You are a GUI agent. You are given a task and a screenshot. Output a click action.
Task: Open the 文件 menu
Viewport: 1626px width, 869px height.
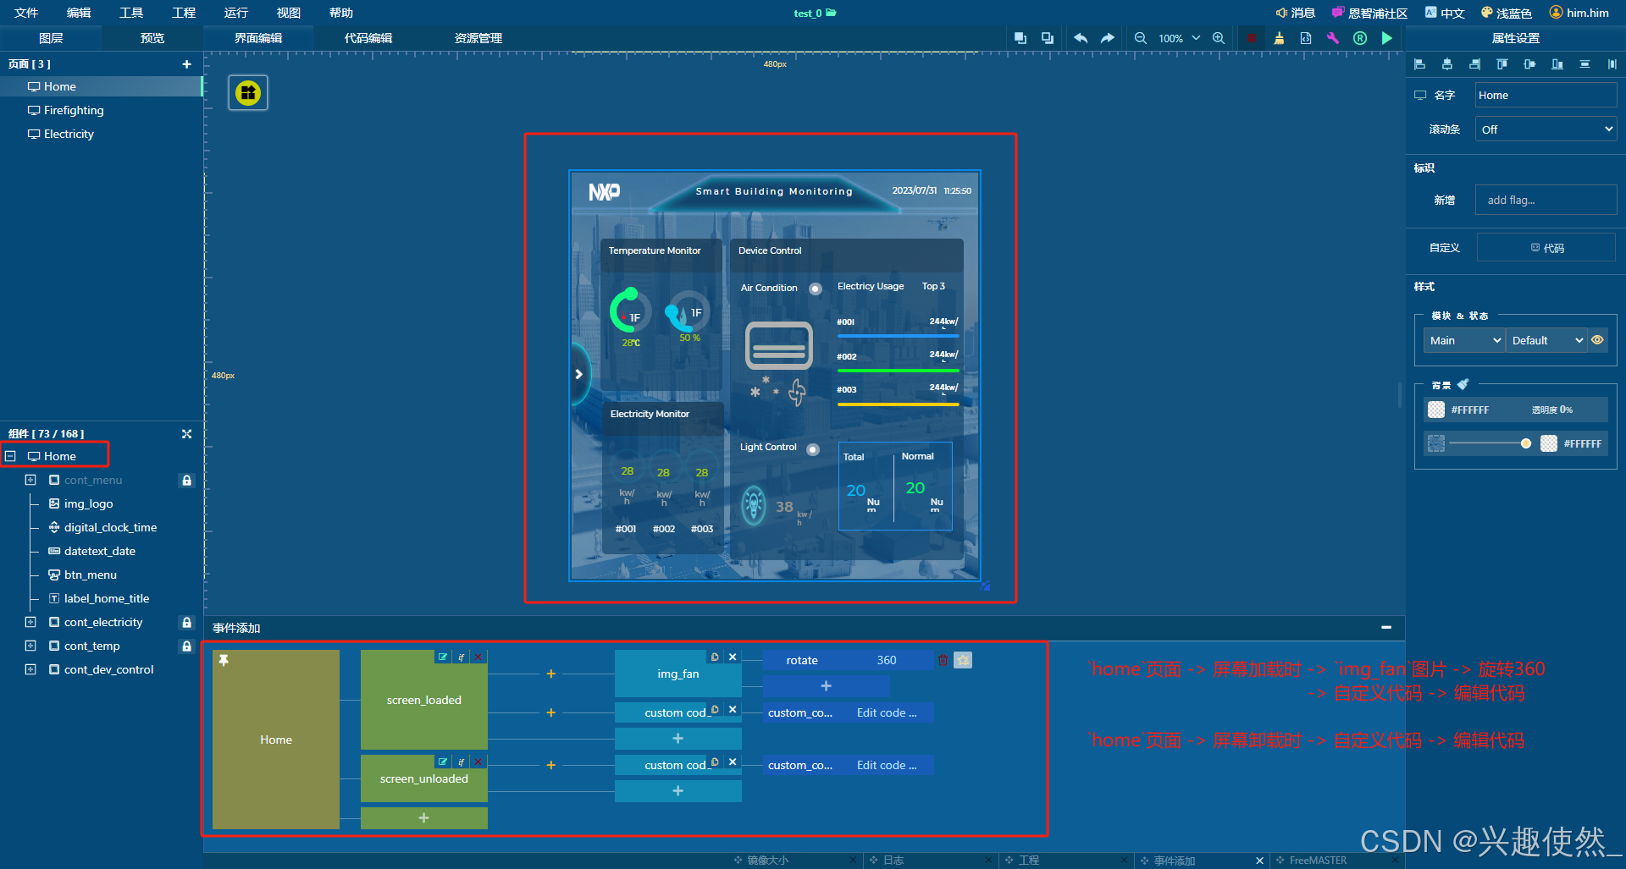click(26, 13)
